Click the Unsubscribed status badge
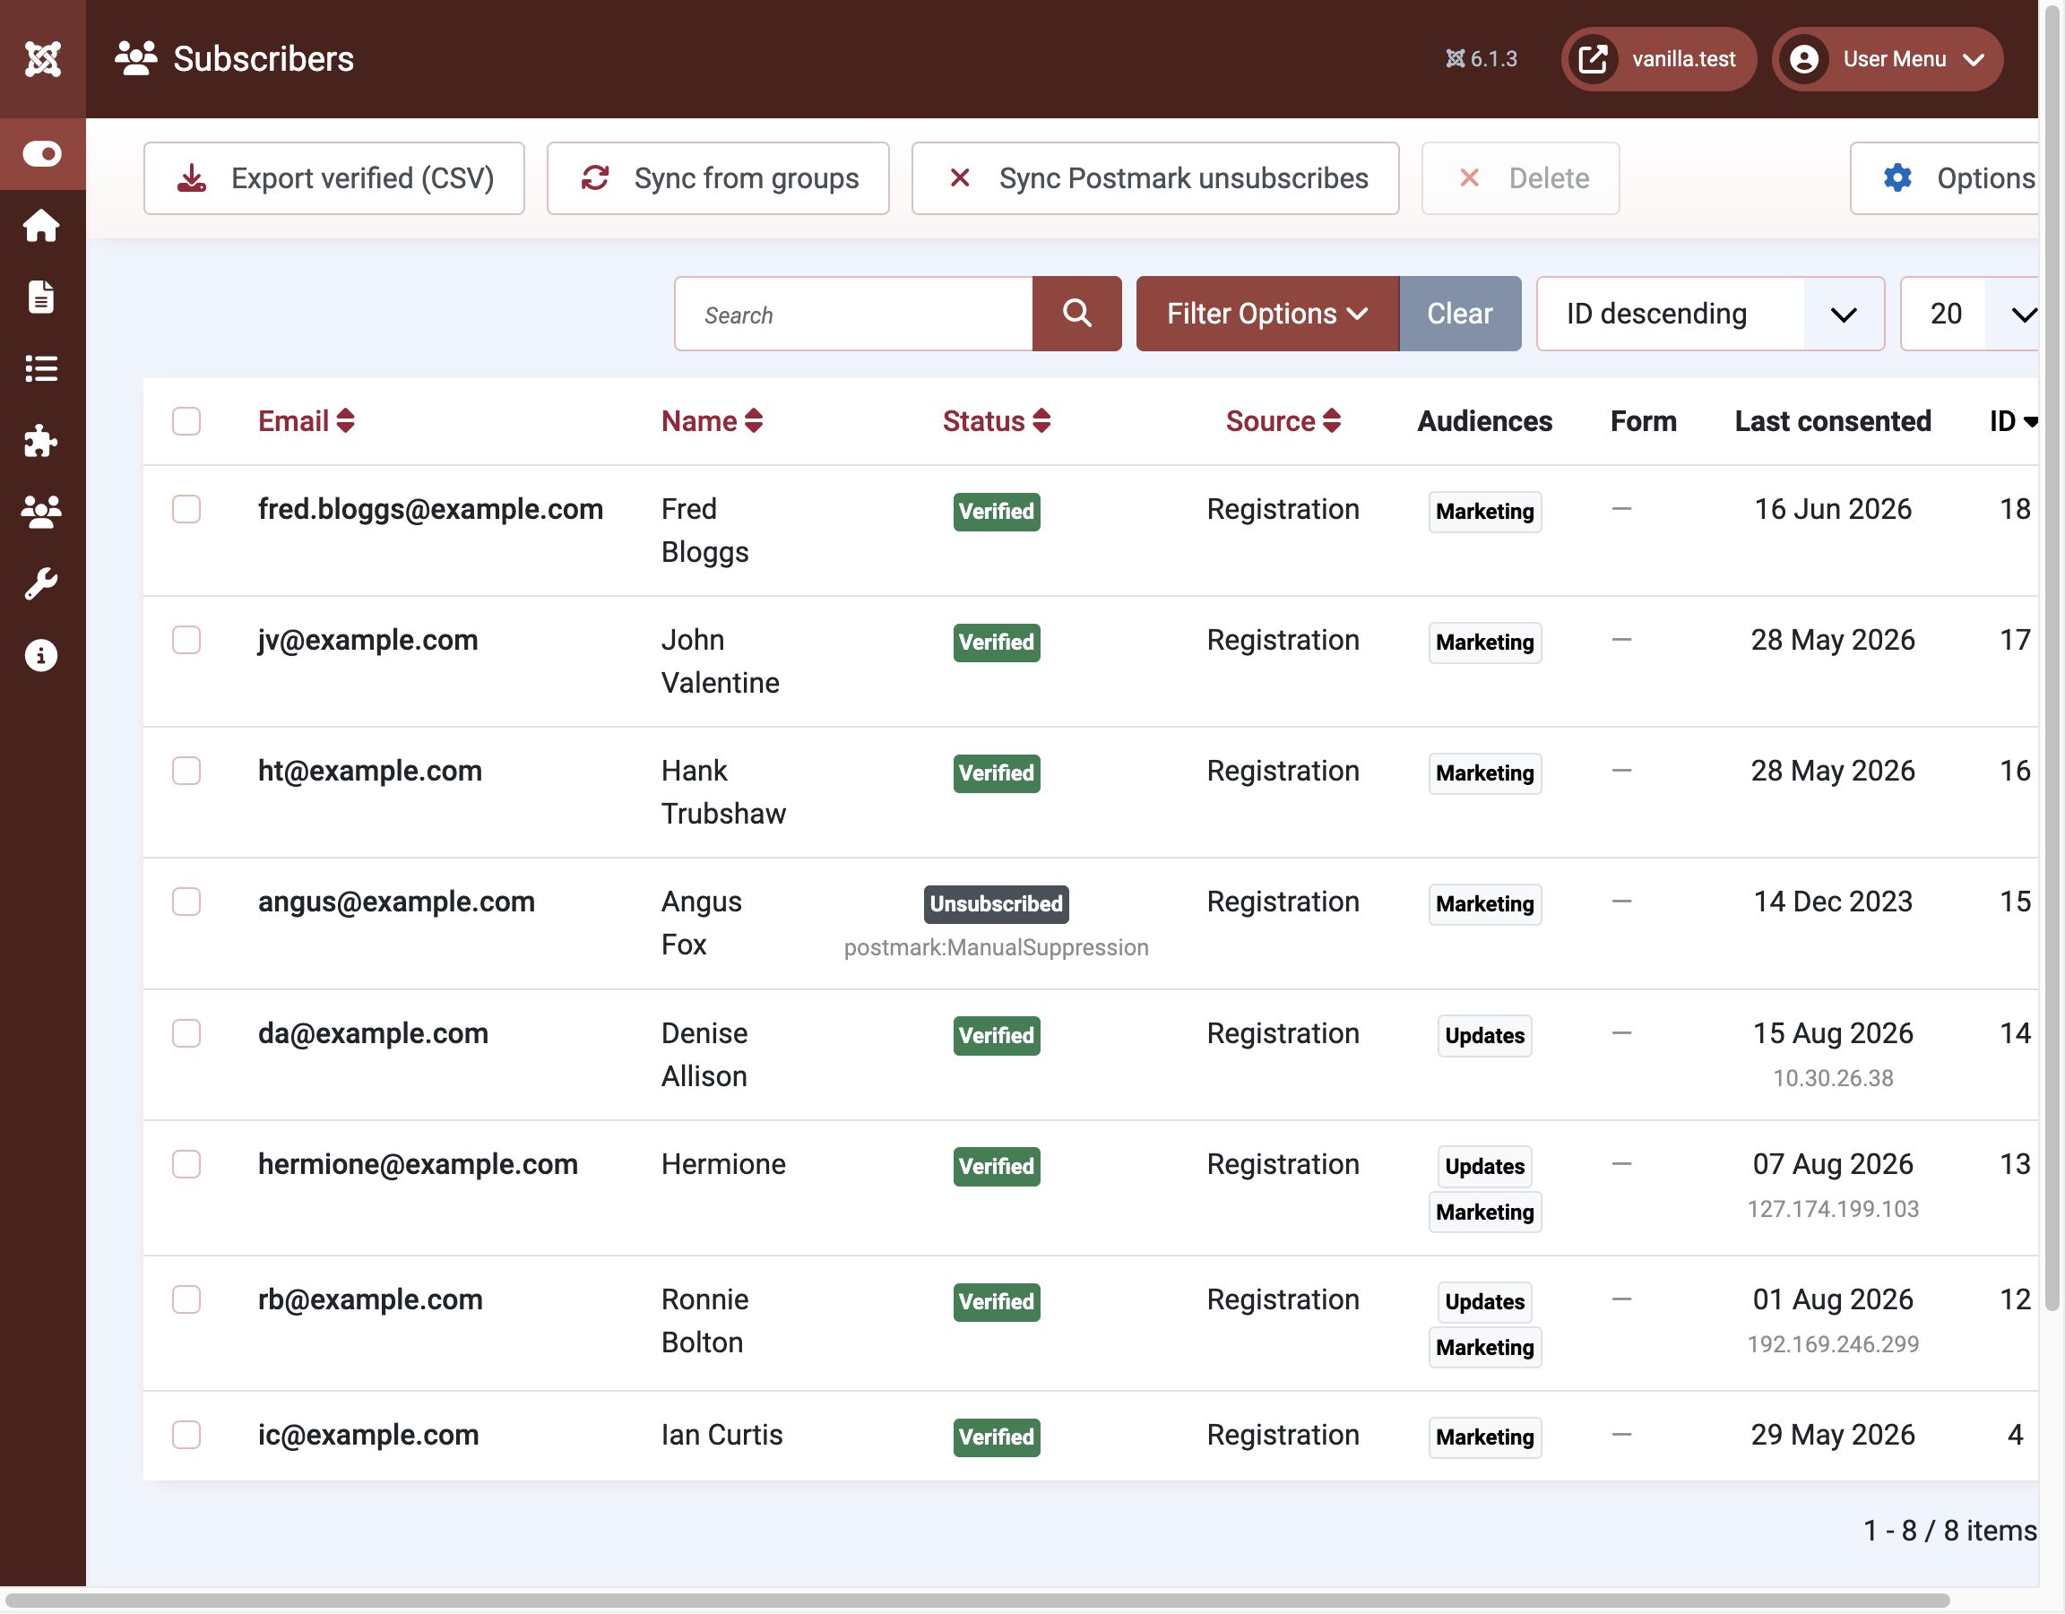Image resolution: width=2065 pixels, height=1614 pixels. tap(997, 904)
